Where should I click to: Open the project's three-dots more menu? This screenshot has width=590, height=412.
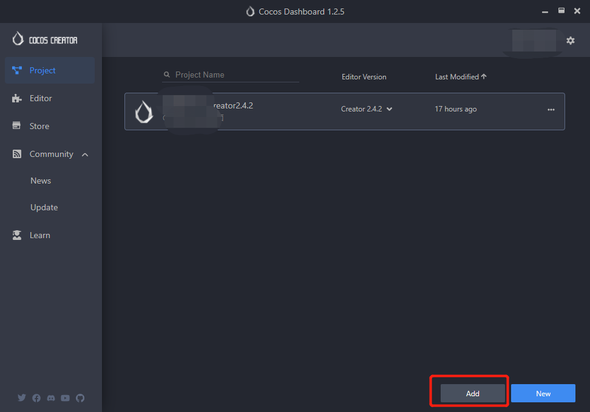pyautogui.click(x=551, y=110)
